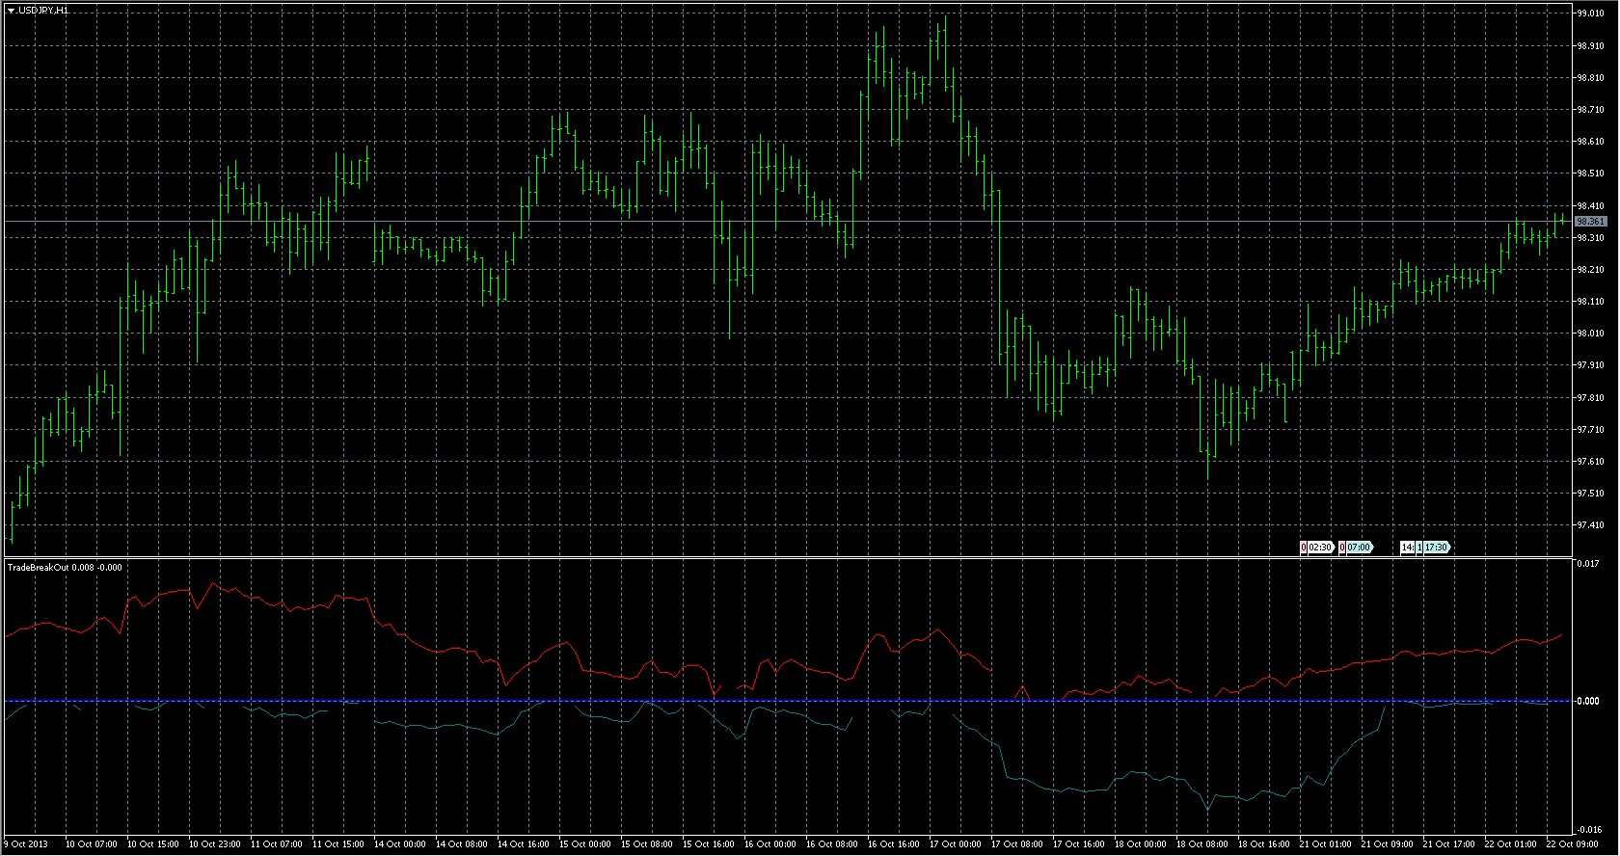Click the 22 Oct 09:00 time axis label
This screenshot has width=1620, height=856.
1572,844
